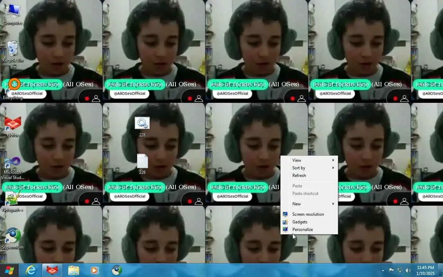Screen dimensions: 443x277
Task: Open r3dfox from the taskbar
Action: click(x=52, y=270)
